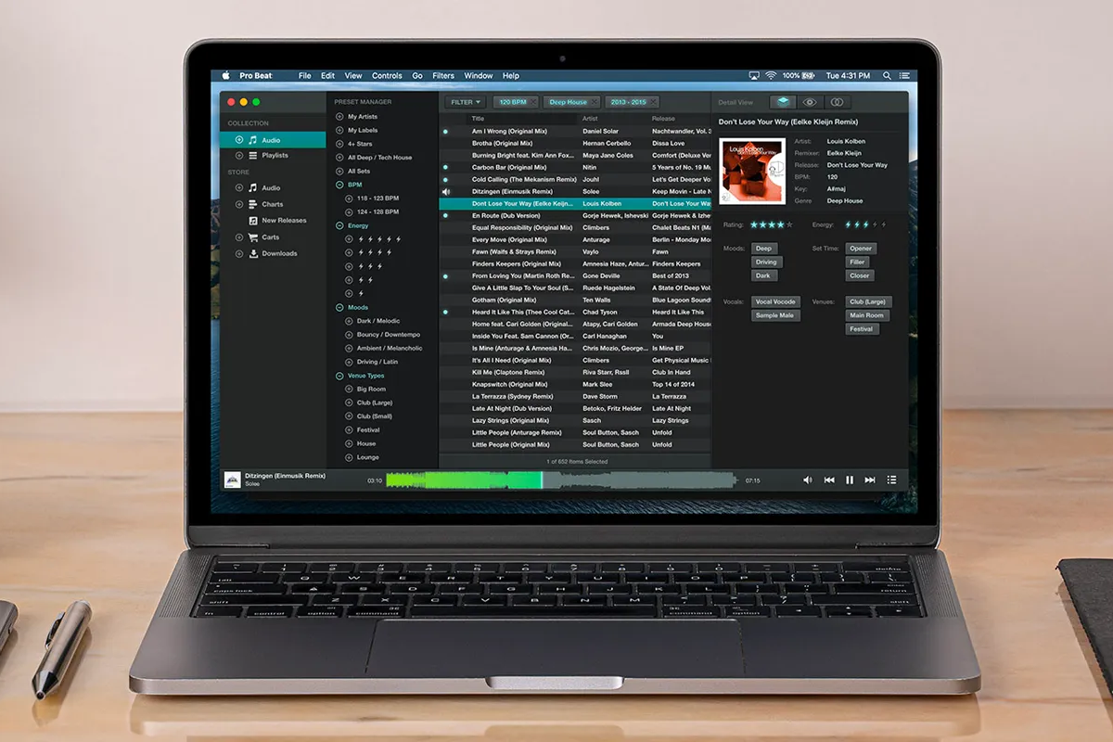1113x742 pixels.
Task: Open the Controls menu
Action: click(x=387, y=76)
